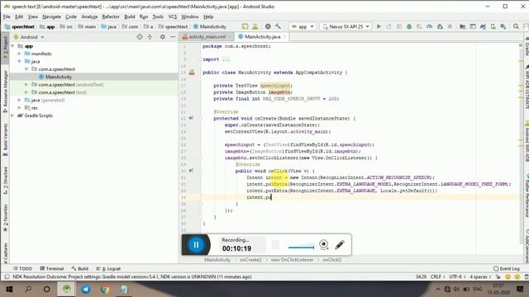529x297 pixels.
Task: Pause the screen recording
Action: [x=196, y=244]
